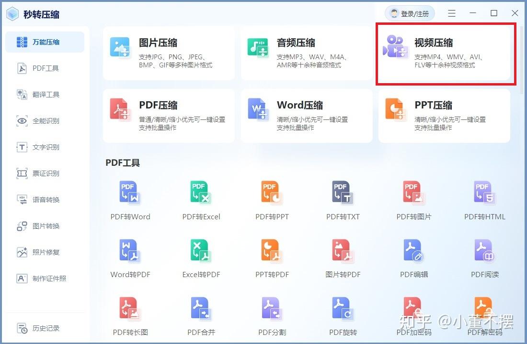Screen dimensions: 527x344
Task: Open the hamburger menu in the title bar
Action: tap(451, 13)
